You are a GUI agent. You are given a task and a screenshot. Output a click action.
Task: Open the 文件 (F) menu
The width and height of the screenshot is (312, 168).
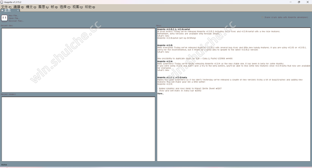[x=6, y=7]
